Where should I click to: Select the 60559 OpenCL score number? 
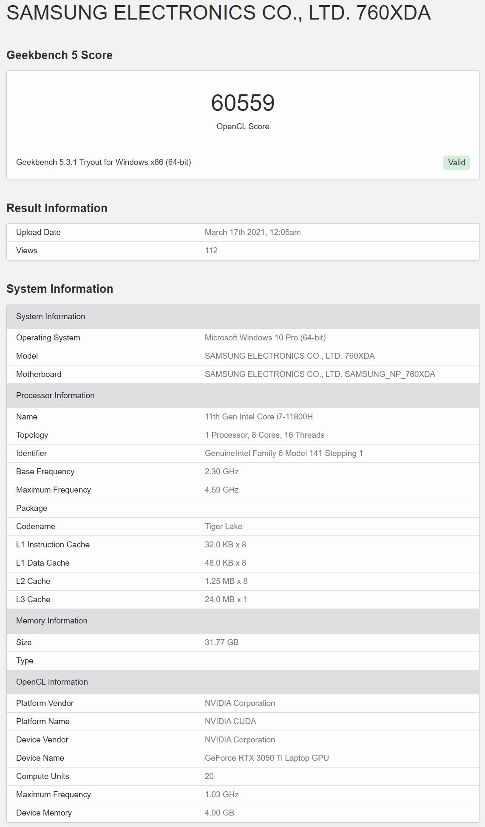click(243, 103)
